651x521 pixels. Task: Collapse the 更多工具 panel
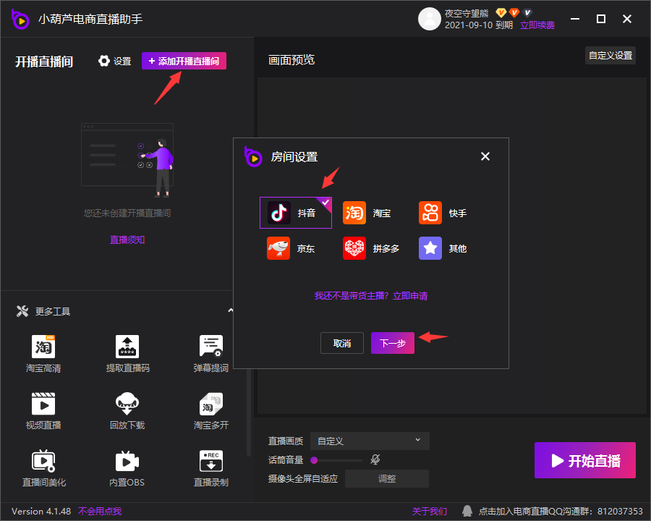231,311
